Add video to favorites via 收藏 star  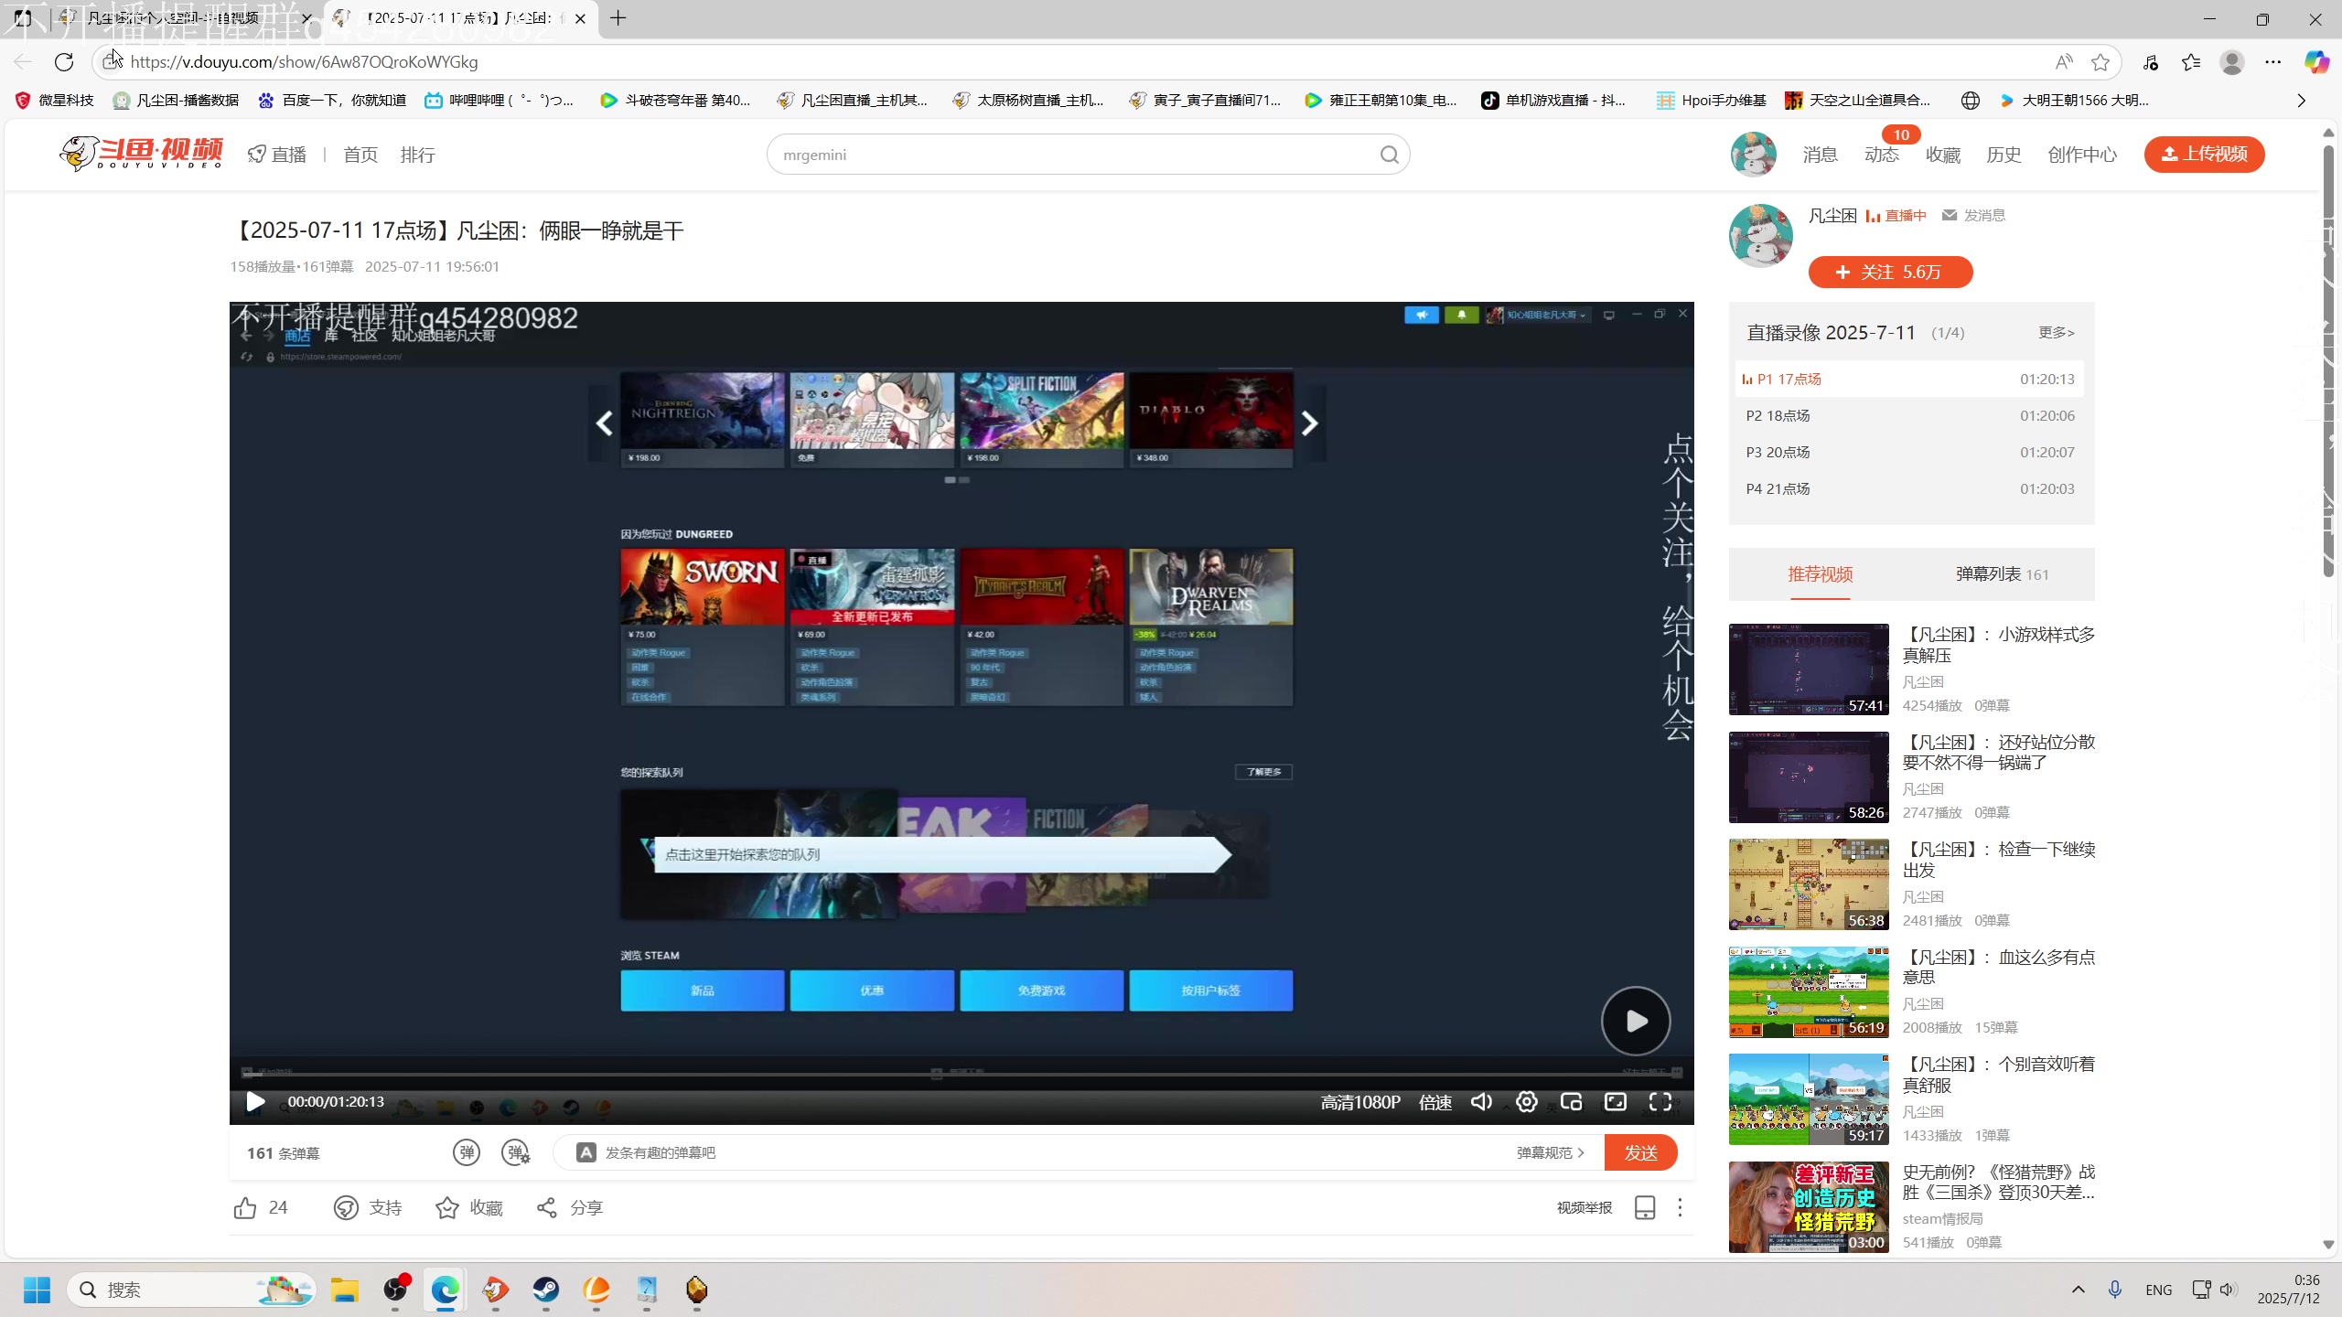tap(447, 1207)
